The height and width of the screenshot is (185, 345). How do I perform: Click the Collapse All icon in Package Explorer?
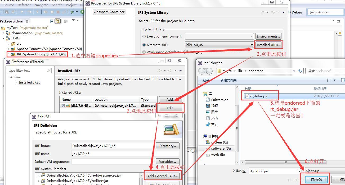point(52,21)
